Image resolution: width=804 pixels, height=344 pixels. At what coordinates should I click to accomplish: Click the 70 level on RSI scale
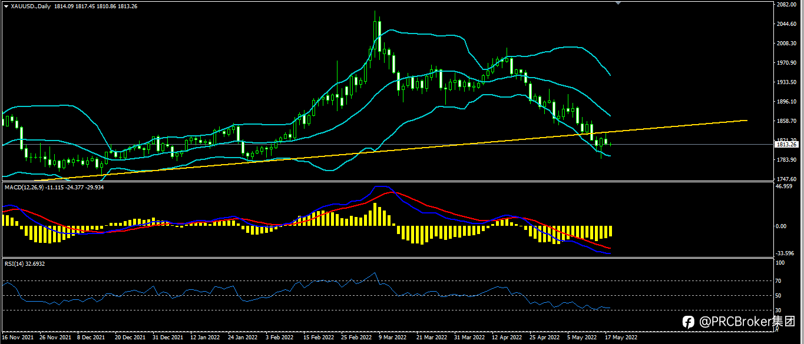tap(780, 281)
